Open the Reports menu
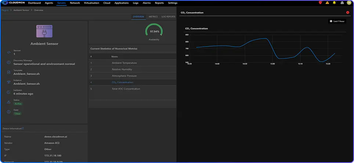Screen dimensions: 354x163 (159, 3)
